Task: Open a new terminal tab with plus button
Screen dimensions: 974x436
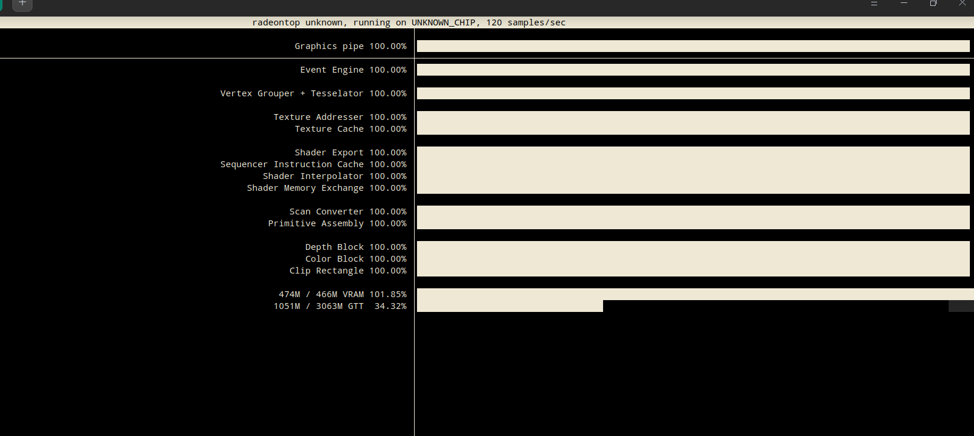Action: [22, 4]
